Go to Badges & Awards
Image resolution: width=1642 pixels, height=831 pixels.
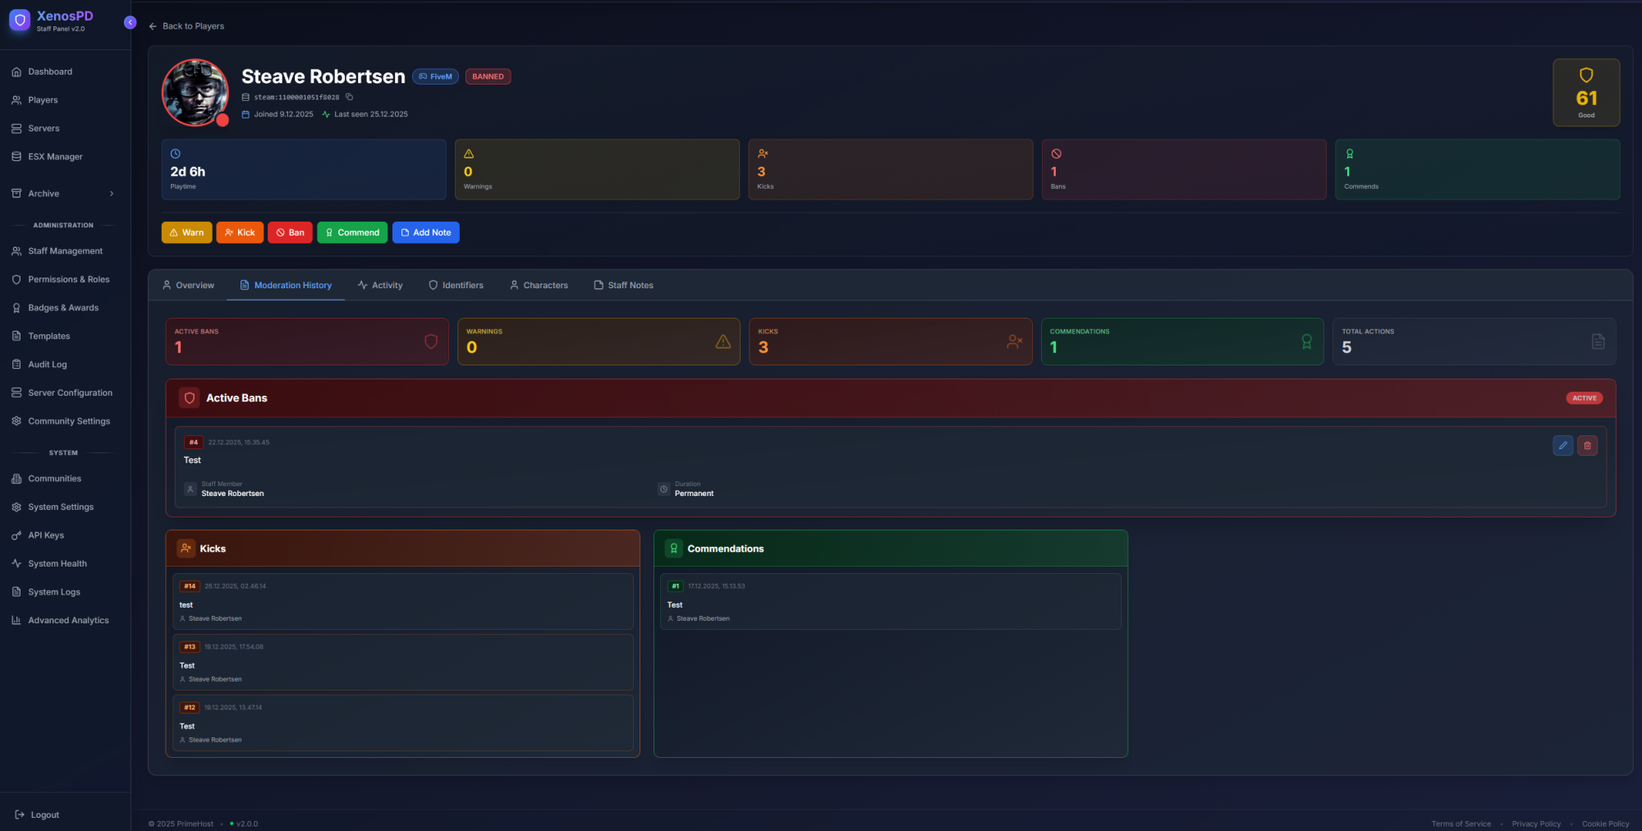coord(63,308)
